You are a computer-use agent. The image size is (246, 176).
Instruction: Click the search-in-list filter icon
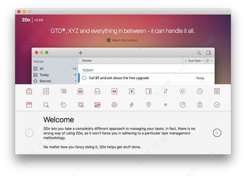click(80, 105)
